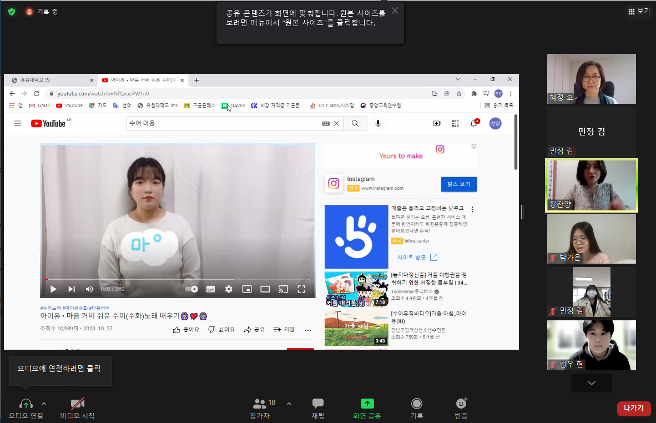656x423 pixels.
Task: Click the green screen share icon
Action: [367, 404]
